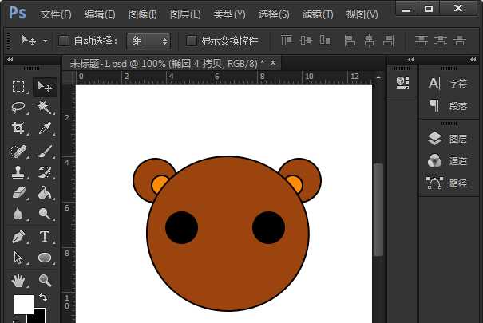The width and height of the screenshot is (483, 323).
Task: Enable the 自动选择 checkbox
Action: pyautogui.click(x=64, y=41)
